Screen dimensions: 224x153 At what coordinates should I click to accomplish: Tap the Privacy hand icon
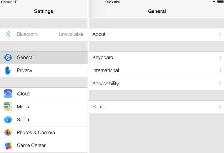coord(8,70)
